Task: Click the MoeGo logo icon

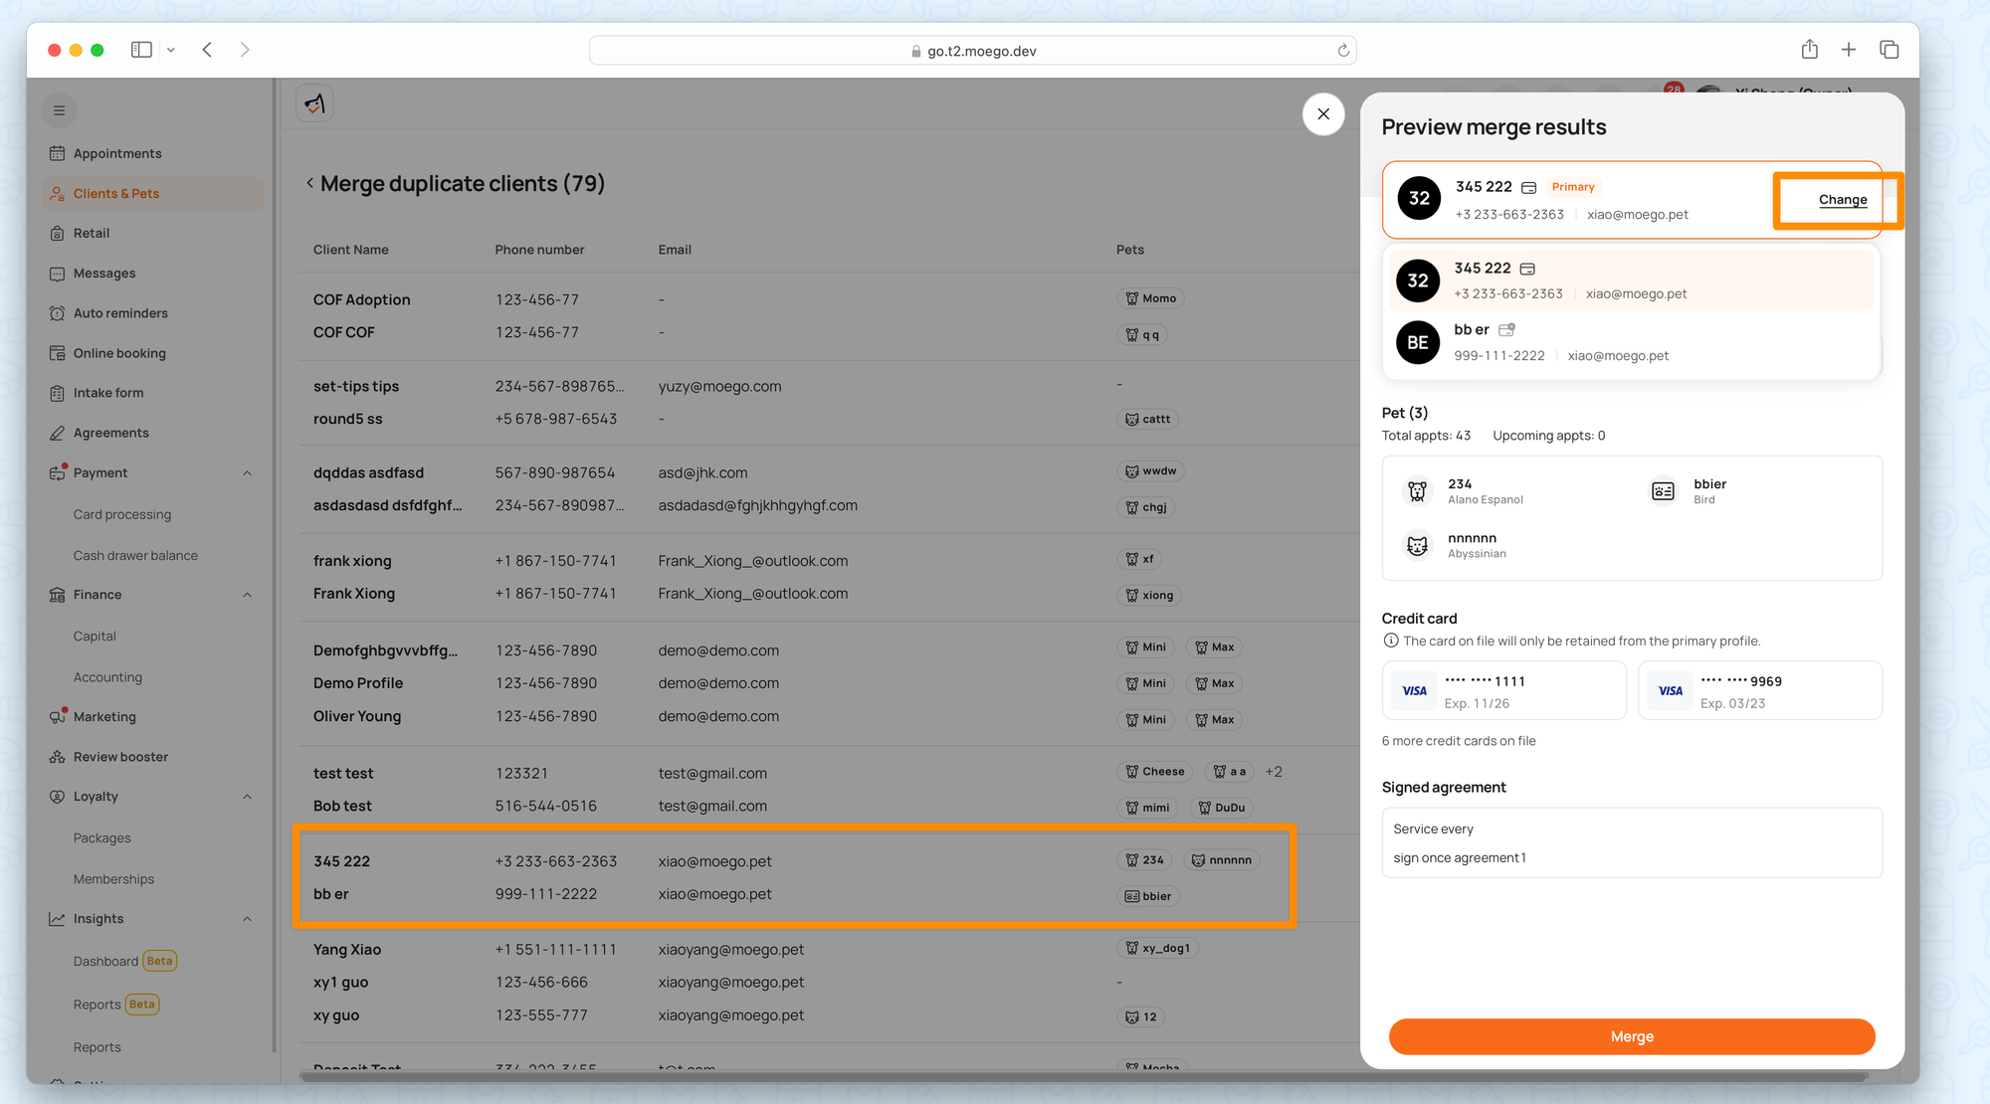Action: point(314,103)
